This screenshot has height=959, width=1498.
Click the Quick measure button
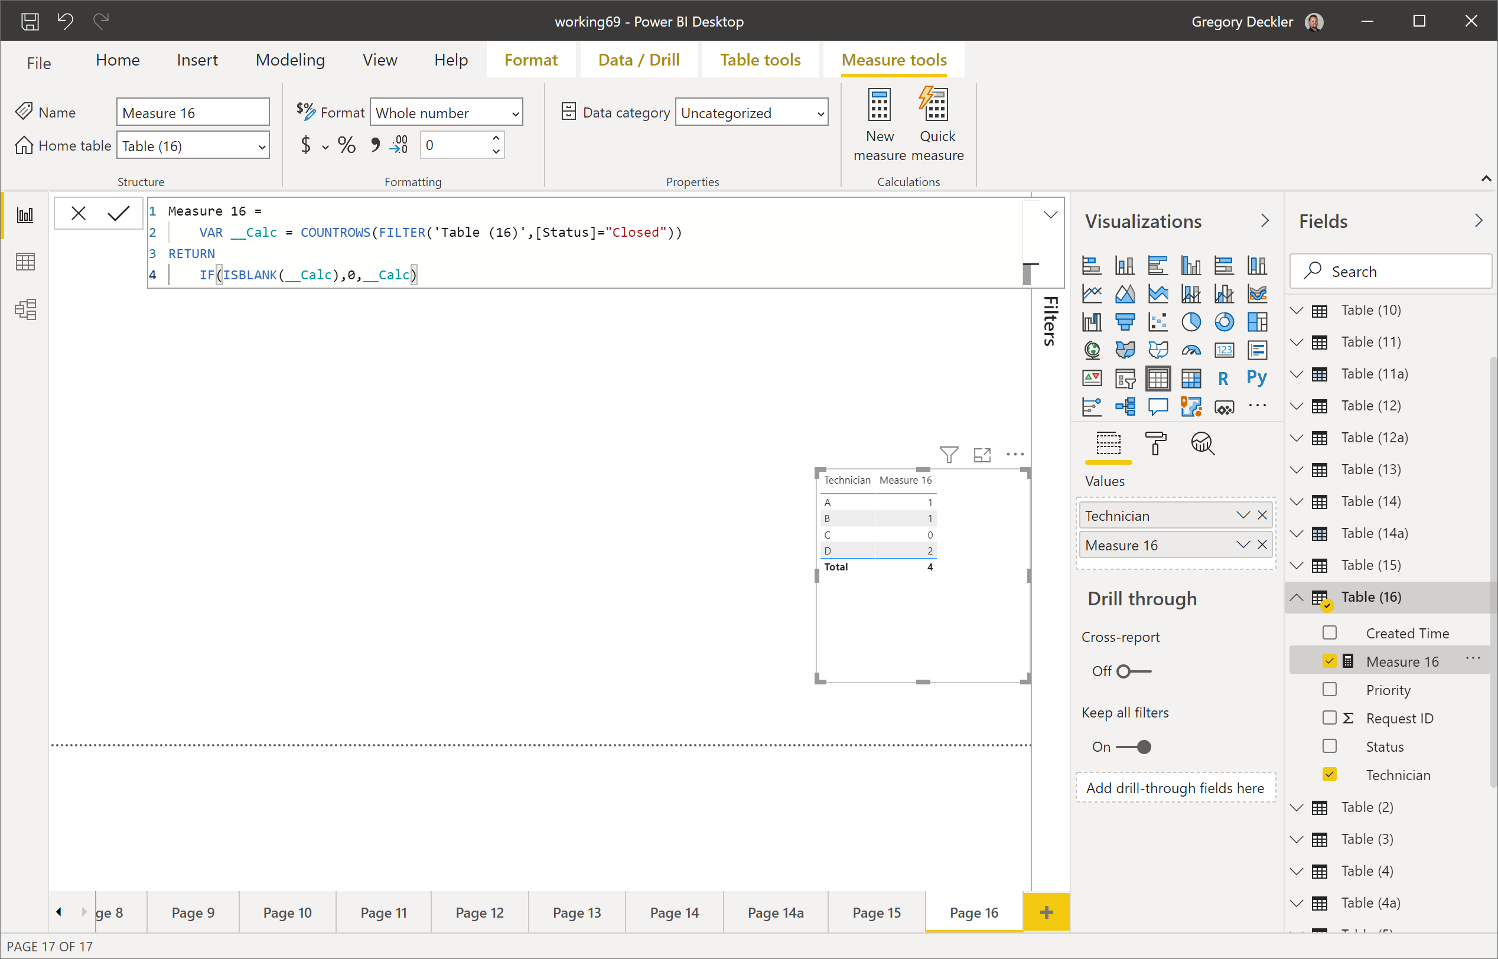(937, 125)
